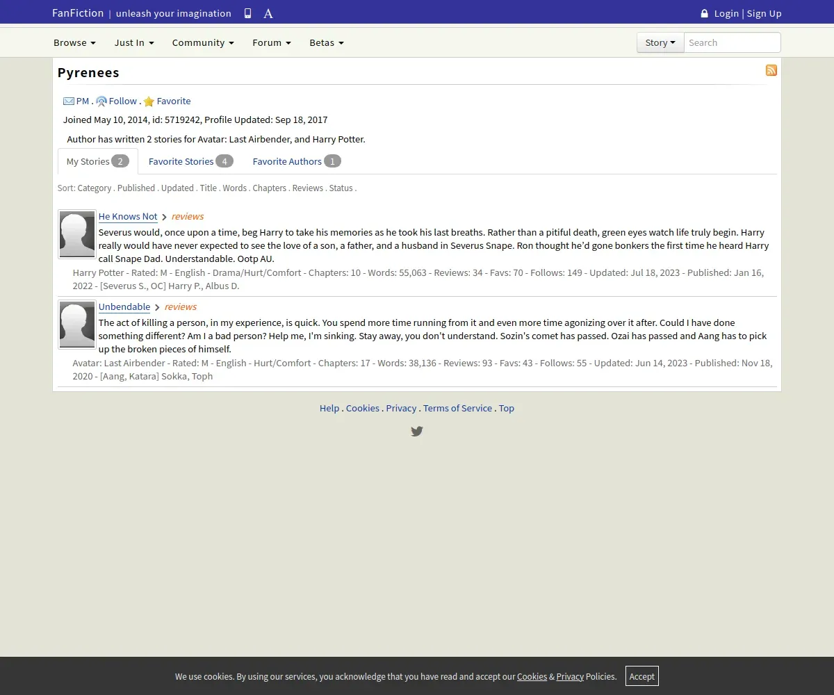Click the Follow signal icon
Screen dimensions: 834x695
coord(101,101)
